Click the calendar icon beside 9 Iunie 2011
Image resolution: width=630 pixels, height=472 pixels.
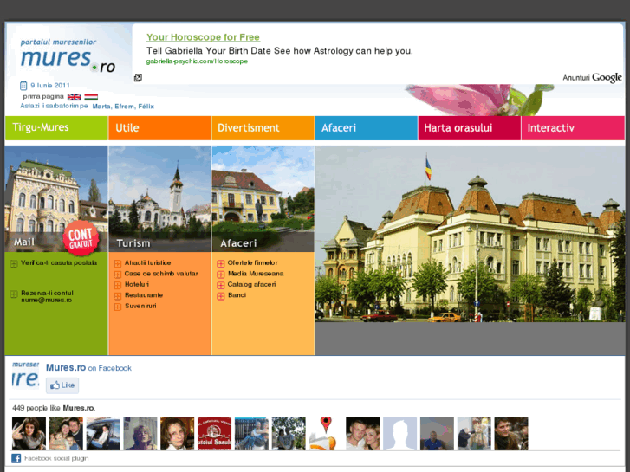[23, 86]
